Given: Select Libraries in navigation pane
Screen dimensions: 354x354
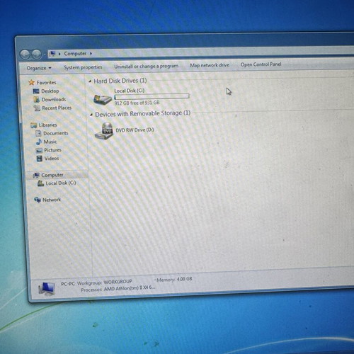Looking at the screenshot, I should pos(48,125).
